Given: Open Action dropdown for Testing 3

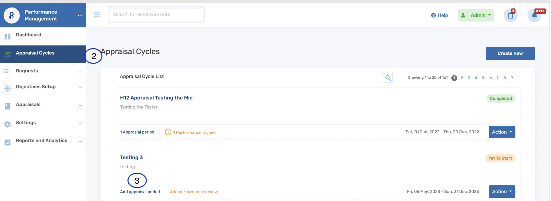Looking at the screenshot, I should click(x=502, y=192).
